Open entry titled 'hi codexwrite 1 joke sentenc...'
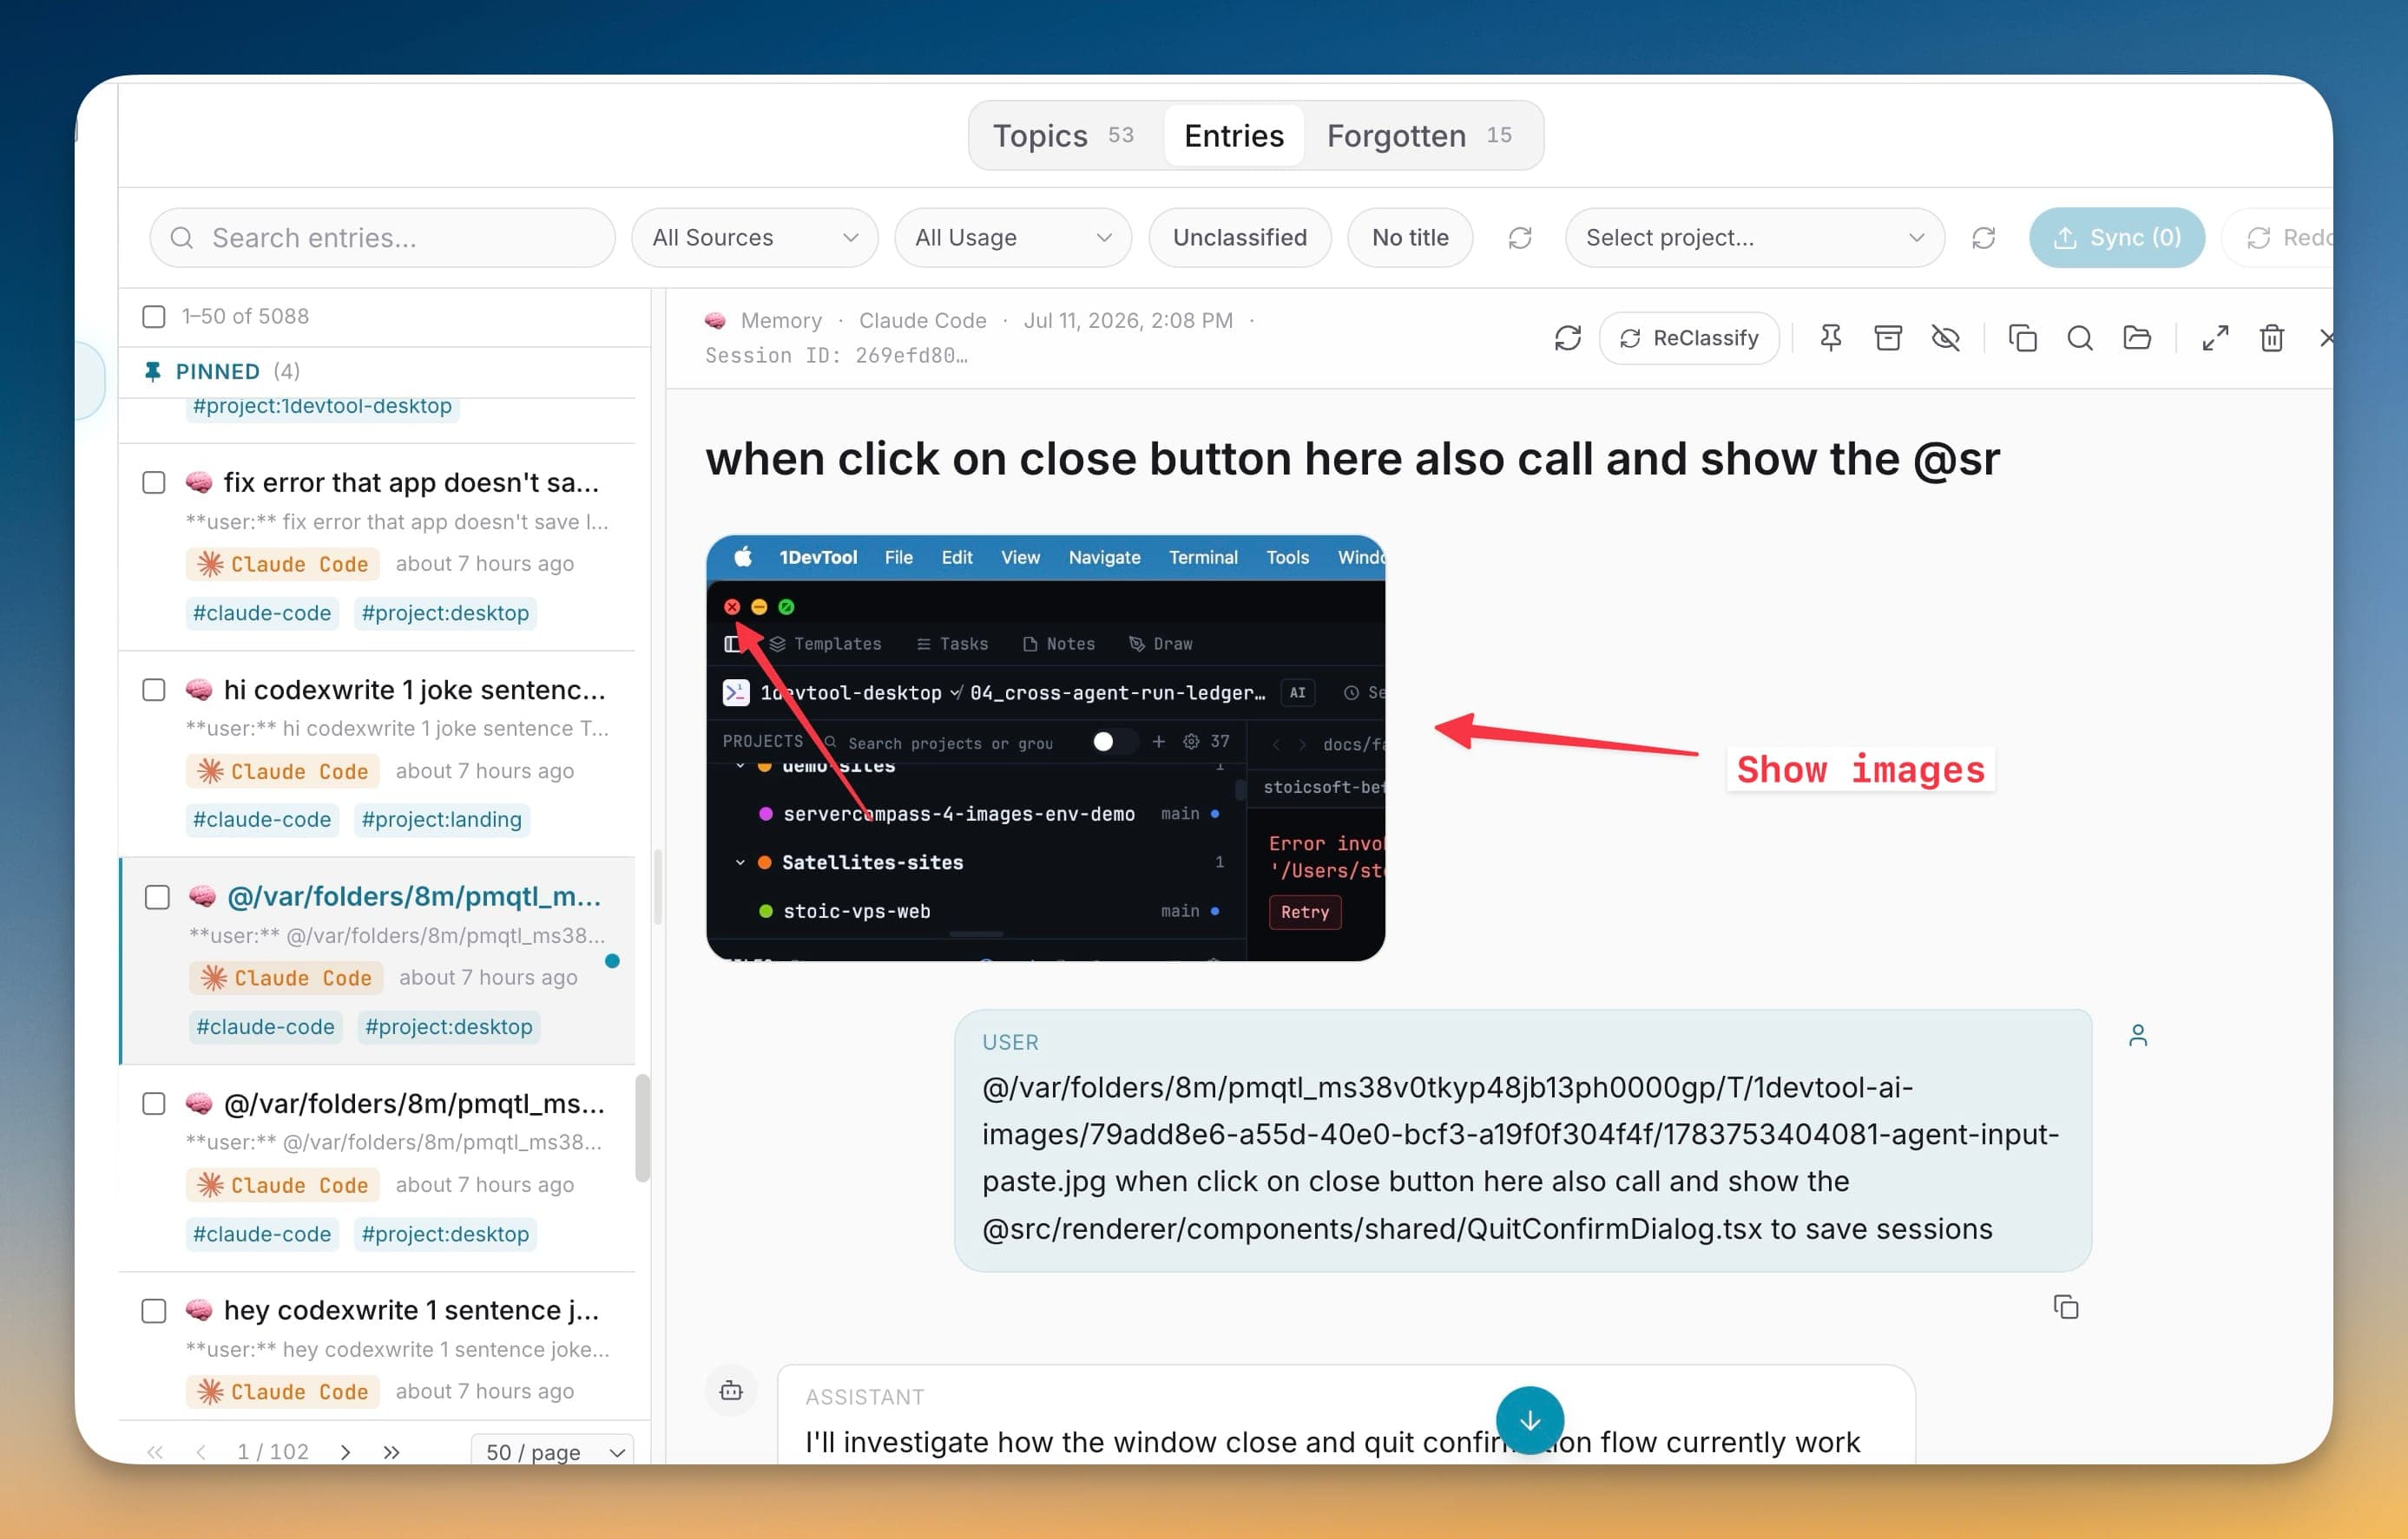The image size is (2408, 1539). coord(414,690)
